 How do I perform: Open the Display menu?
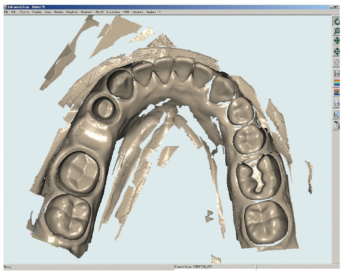37,12
